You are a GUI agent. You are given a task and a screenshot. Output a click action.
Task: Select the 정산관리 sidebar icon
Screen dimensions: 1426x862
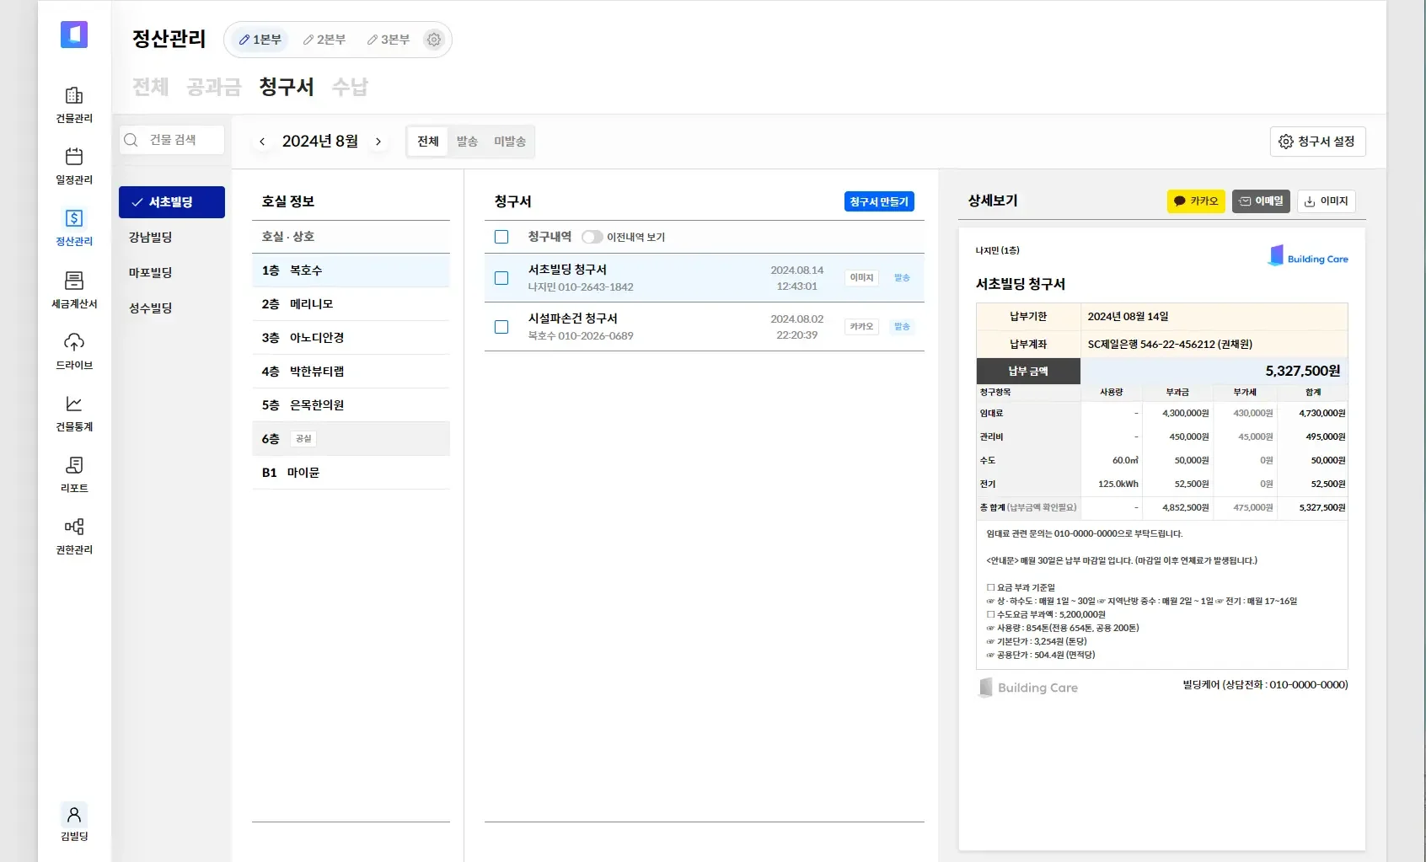pos(73,225)
